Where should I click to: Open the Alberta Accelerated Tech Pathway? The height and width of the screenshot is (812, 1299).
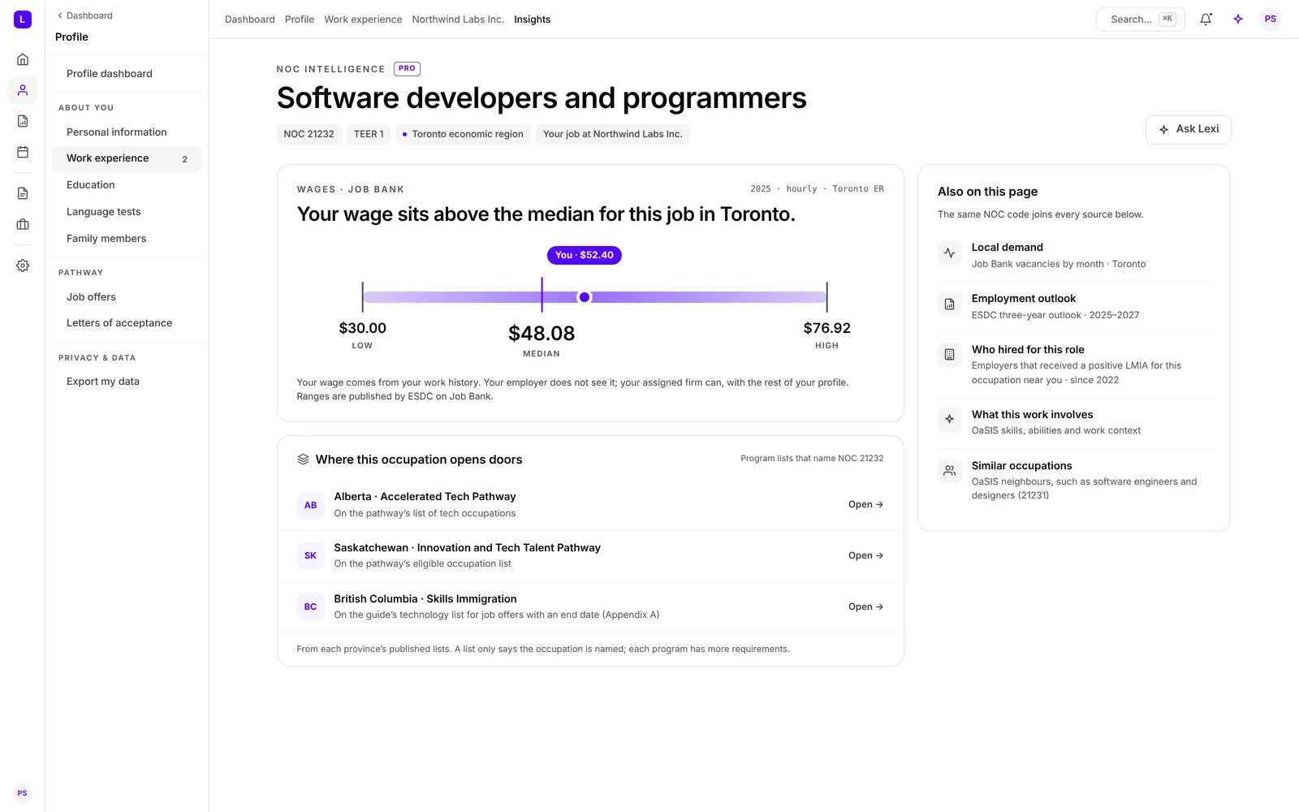click(590, 505)
